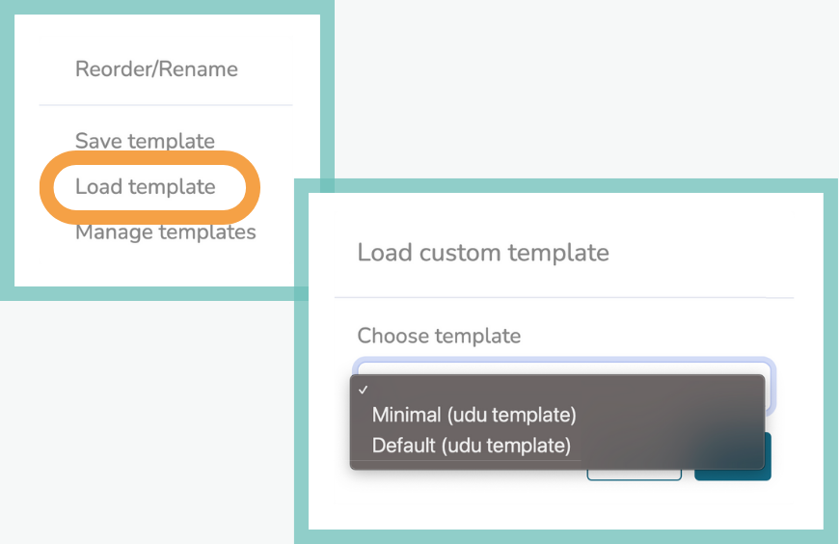Select the highlighted Load template item
This screenshot has height=544, width=839.
point(145,187)
